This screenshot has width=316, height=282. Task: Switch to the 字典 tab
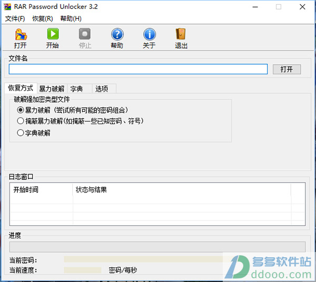tap(80, 89)
